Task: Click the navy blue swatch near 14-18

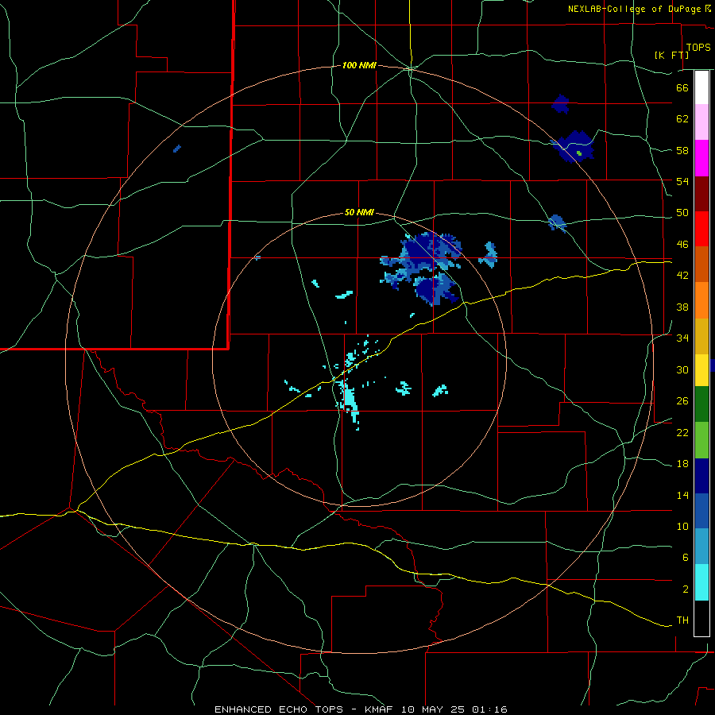Action: [701, 476]
